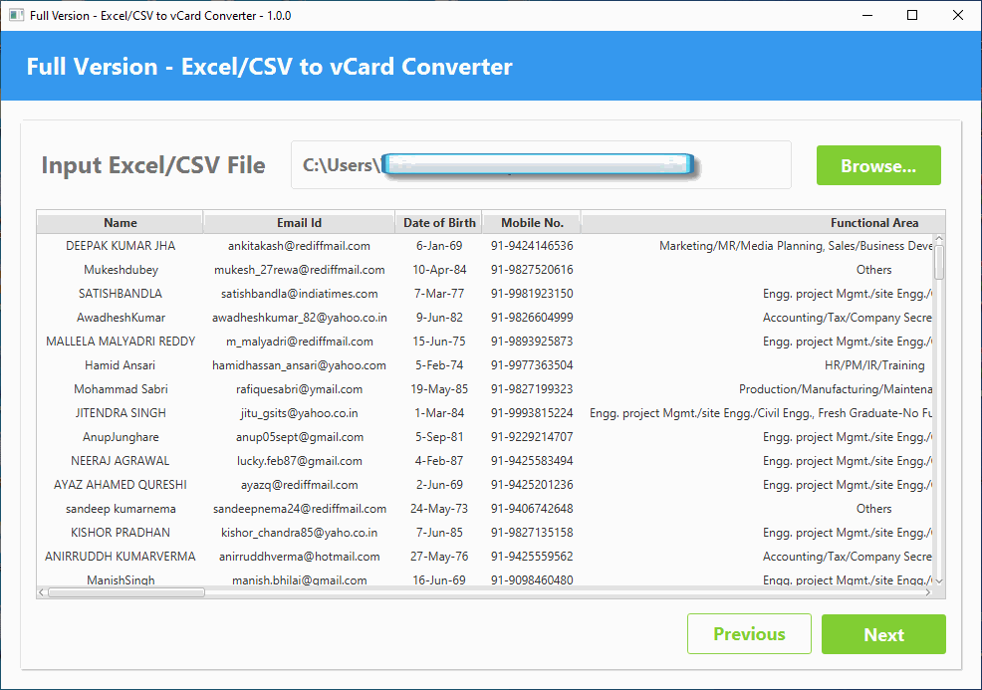Click email ankitakash@rediffmail.com

(x=300, y=246)
